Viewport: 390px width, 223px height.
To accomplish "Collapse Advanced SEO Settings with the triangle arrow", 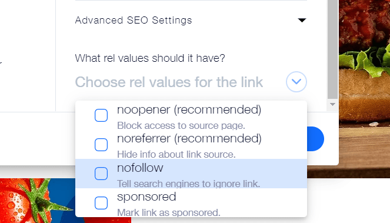I will (x=302, y=20).
